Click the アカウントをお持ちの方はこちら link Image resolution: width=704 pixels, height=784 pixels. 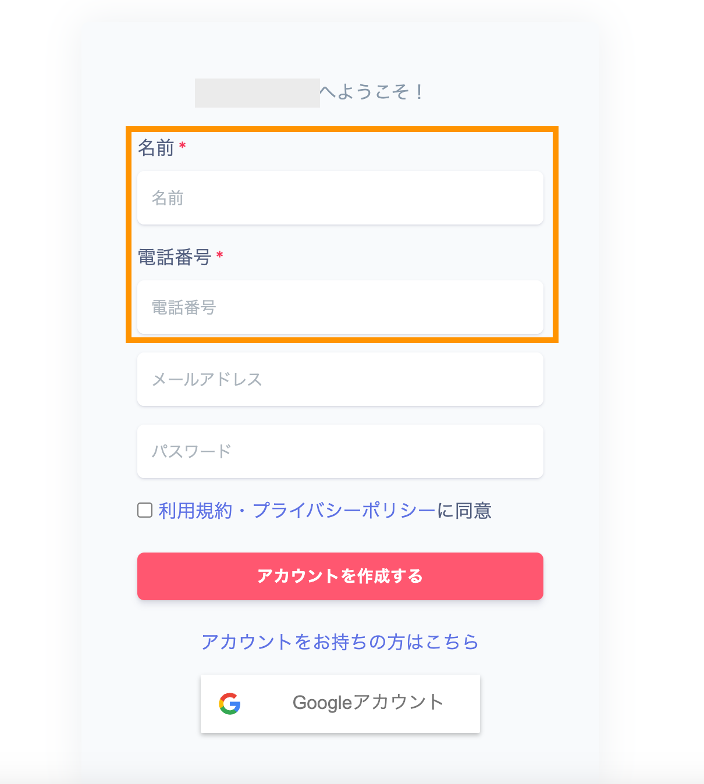point(340,642)
